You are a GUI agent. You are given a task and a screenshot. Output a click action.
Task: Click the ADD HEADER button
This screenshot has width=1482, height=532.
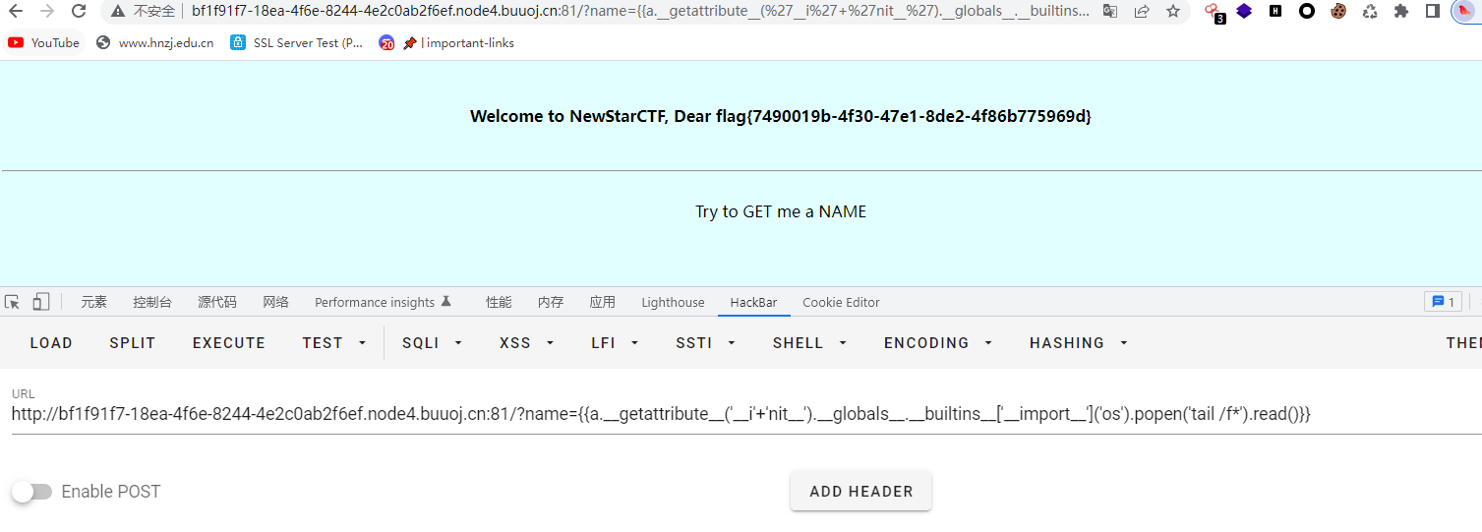click(x=860, y=492)
